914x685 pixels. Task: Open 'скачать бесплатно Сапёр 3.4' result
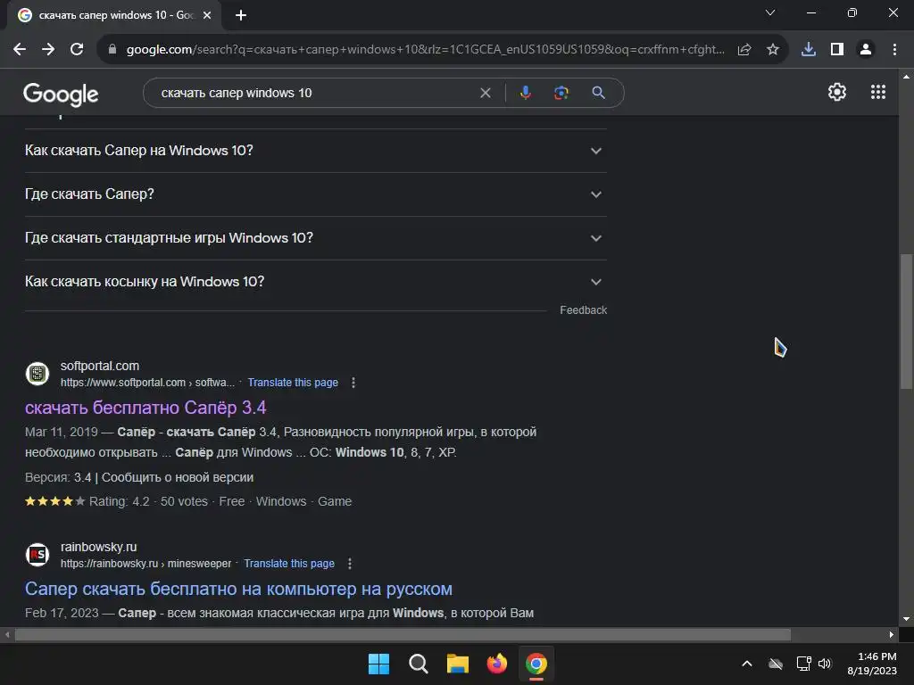(145, 408)
